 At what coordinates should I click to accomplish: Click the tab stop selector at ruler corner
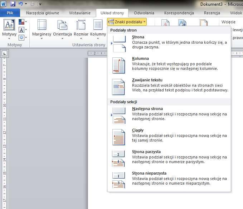(x=4, y=53)
